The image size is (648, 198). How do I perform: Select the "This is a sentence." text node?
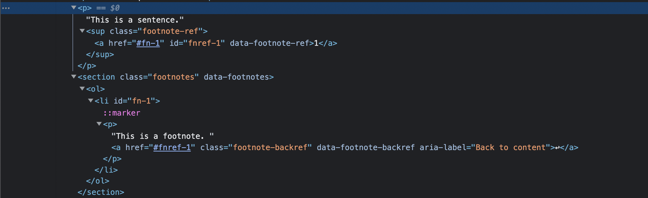(135, 20)
